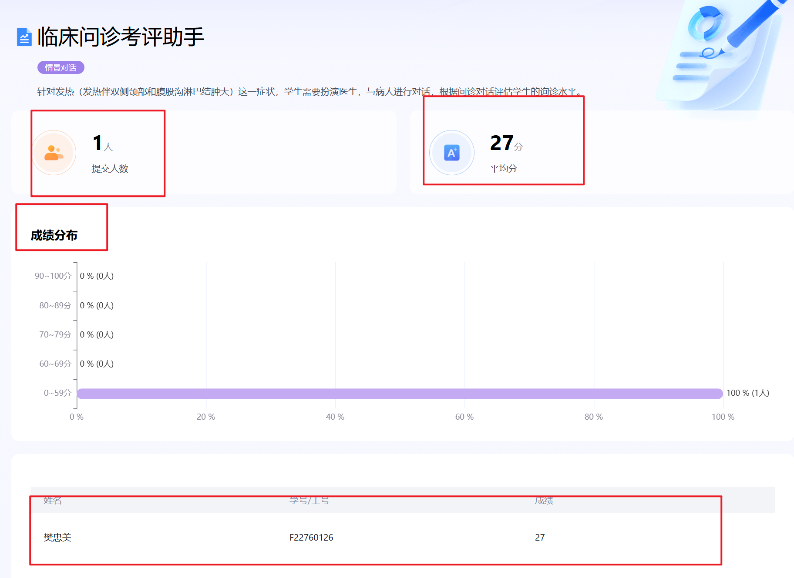Click the 100 % (1人) bar label
The height and width of the screenshot is (578, 794).
(747, 393)
